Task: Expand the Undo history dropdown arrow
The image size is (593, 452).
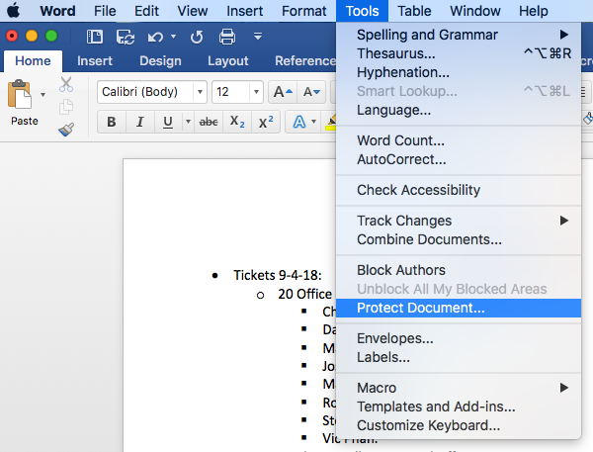Action: pos(173,37)
